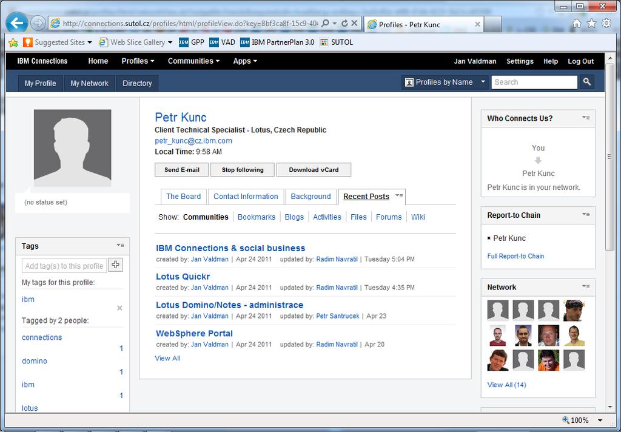Expand the Communities dropdown menu
621x432 pixels.
coord(193,61)
